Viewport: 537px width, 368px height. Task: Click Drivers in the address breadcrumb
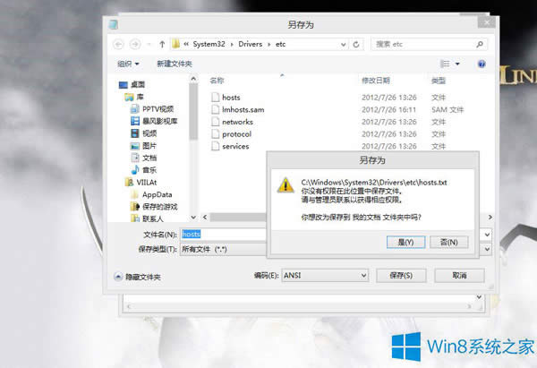pos(250,44)
